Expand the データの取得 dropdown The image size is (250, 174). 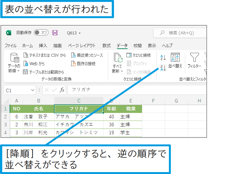14,63
